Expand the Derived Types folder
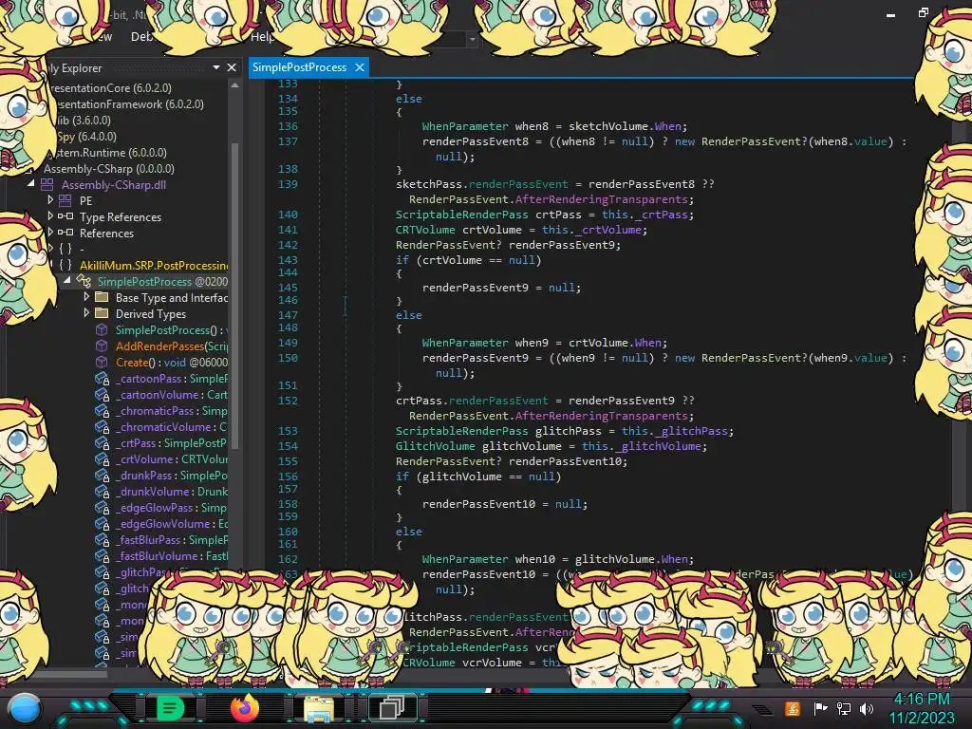 (86, 313)
